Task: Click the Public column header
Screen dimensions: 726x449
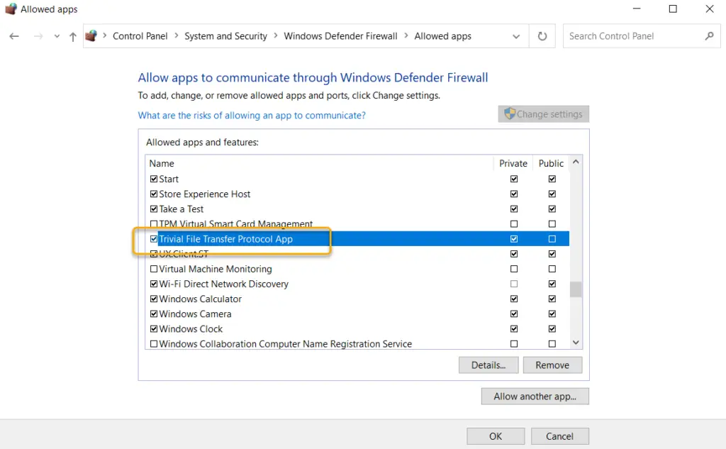Action: [551, 164]
